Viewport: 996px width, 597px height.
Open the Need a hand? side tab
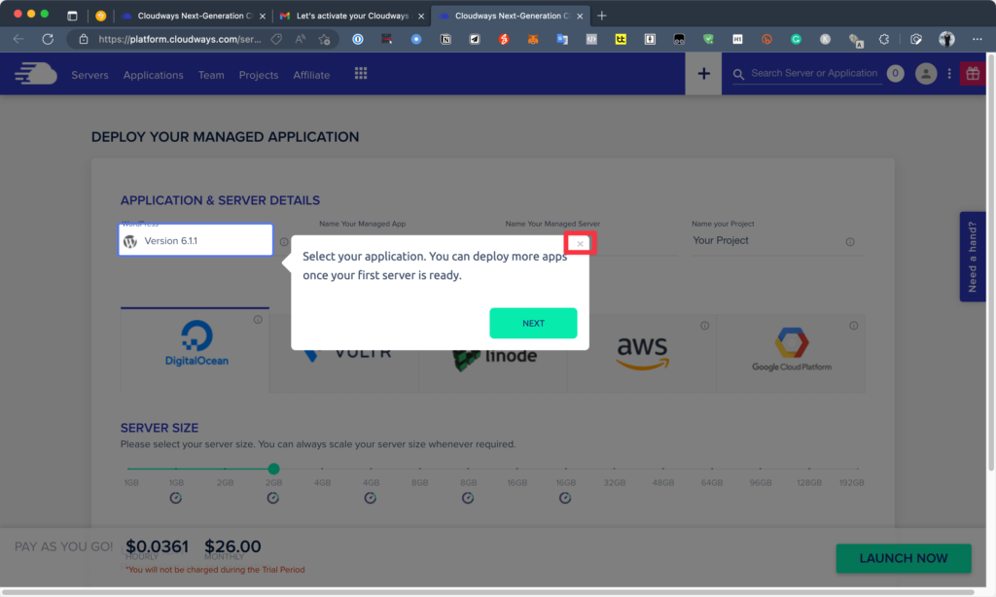(x=973, y=257)
